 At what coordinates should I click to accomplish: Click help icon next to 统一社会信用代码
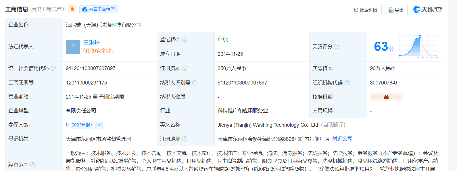click(53, 68)
